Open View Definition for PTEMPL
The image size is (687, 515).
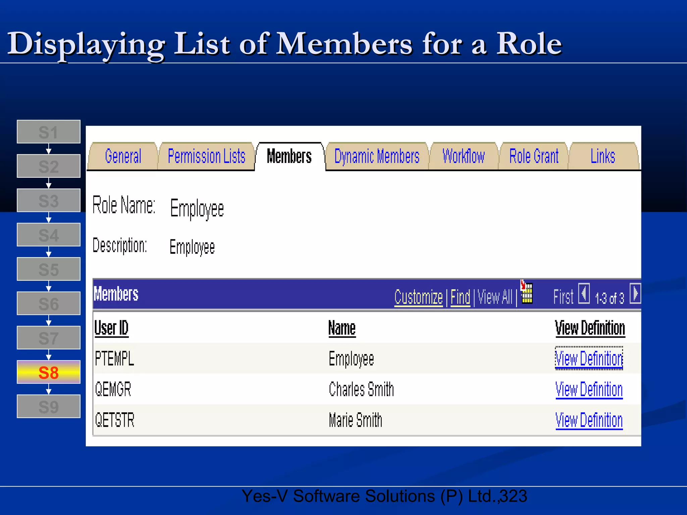[589, 358]
